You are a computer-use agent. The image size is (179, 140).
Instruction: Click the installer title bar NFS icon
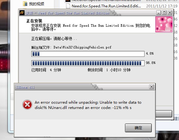22,13
